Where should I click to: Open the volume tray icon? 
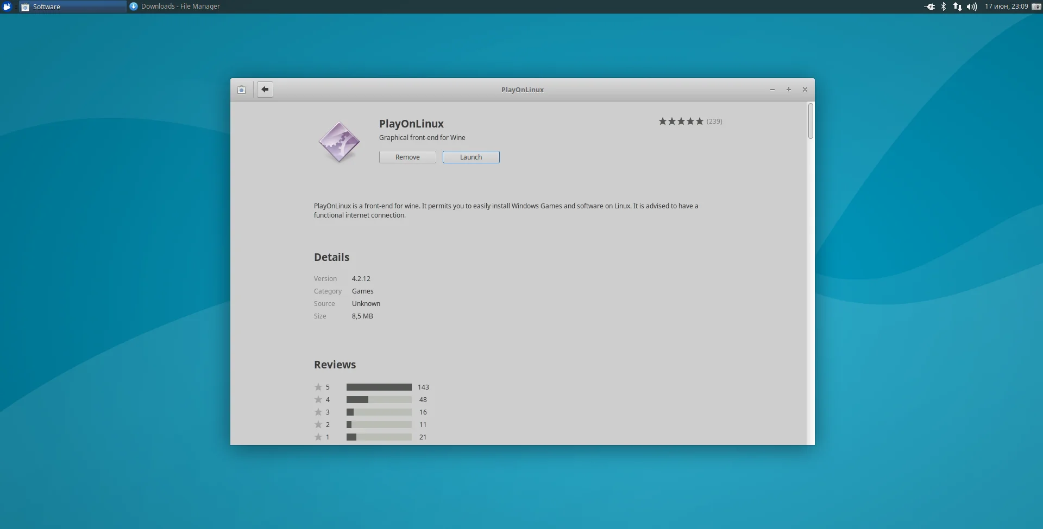[972, 7]
